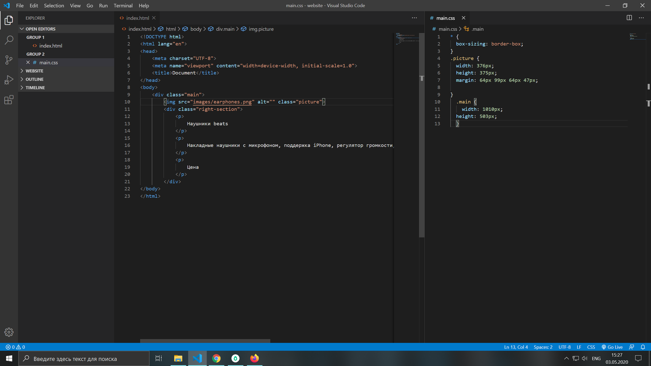Image resolution: width=651 pixels, height=366 pixels.
Task: Change end of line sequence LF
Action: coord(579,347)
